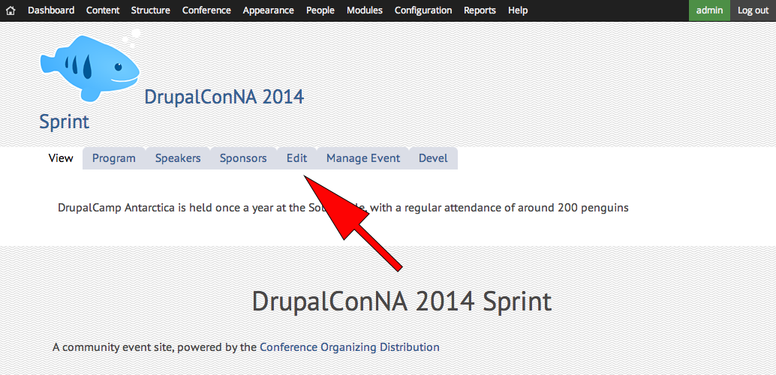Screen dimensions: 776x375
Task: Open the Conference menu item
Action: 206,10
